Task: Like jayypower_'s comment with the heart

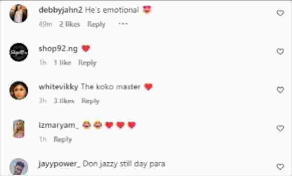Action: point(280,167)
